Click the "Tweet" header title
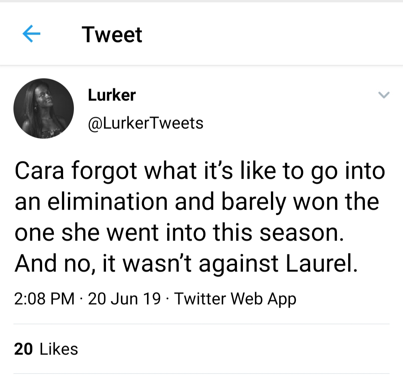Viewport: 403px width, 378px height. point(112,35)
